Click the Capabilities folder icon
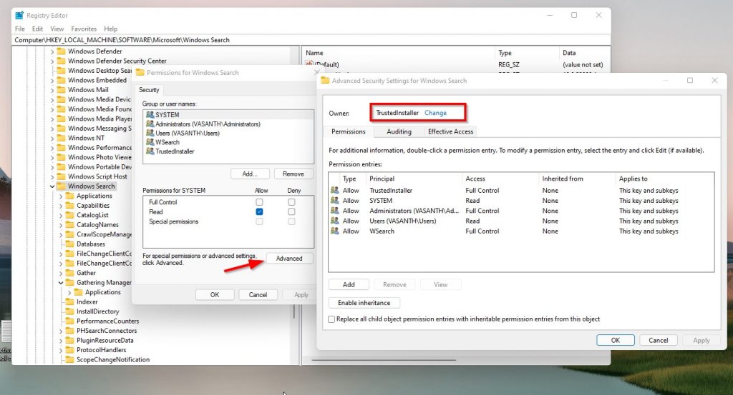The height and width of the screenshot is (395, 733). 70,205
